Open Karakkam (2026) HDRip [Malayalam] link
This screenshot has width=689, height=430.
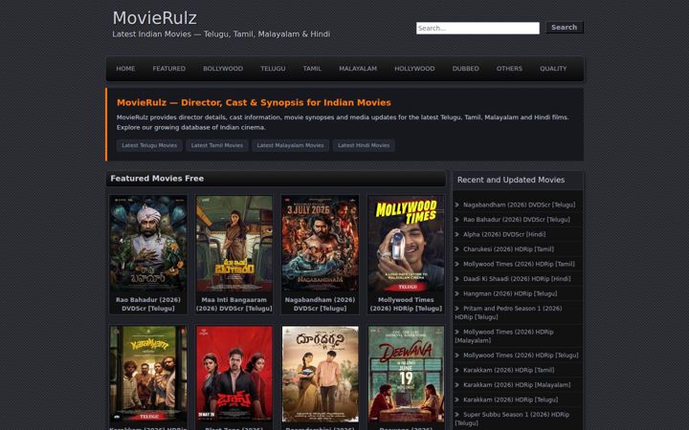[517, 385]
